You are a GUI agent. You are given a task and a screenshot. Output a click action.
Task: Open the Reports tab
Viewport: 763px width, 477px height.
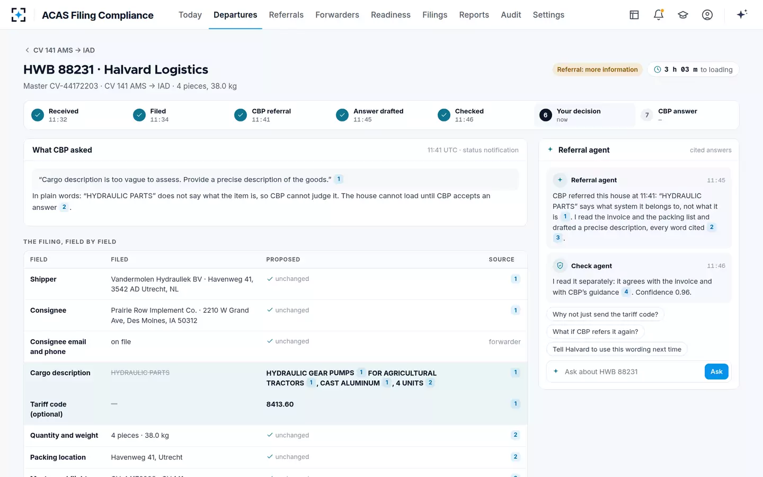pos(474,15)
